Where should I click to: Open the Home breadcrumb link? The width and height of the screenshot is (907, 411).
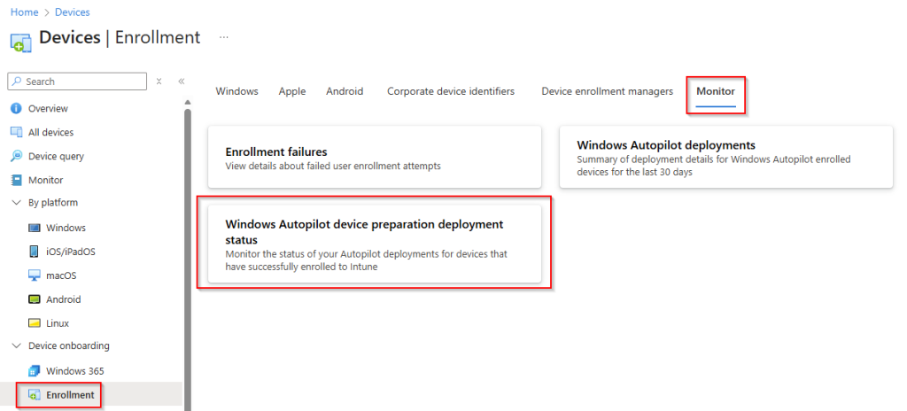pyautogui.click(x=23, y=12)
